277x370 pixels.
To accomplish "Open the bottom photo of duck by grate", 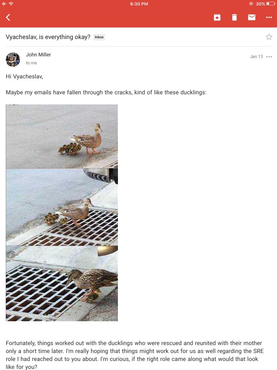I will click(x=62, y=283).
